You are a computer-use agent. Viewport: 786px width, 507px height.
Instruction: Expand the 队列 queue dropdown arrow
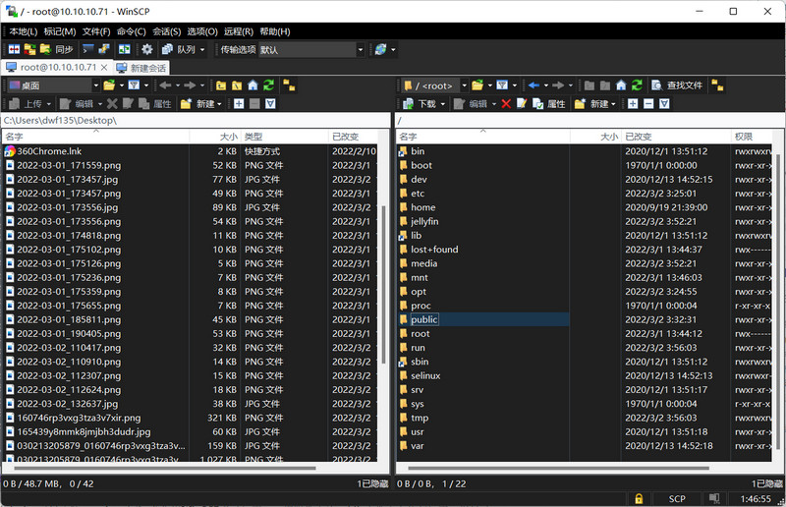pyautogui.click(x=202, y=50)
